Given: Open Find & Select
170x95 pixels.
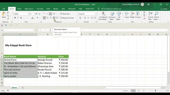Looking at the screenshot, I should tap(156, 16).
